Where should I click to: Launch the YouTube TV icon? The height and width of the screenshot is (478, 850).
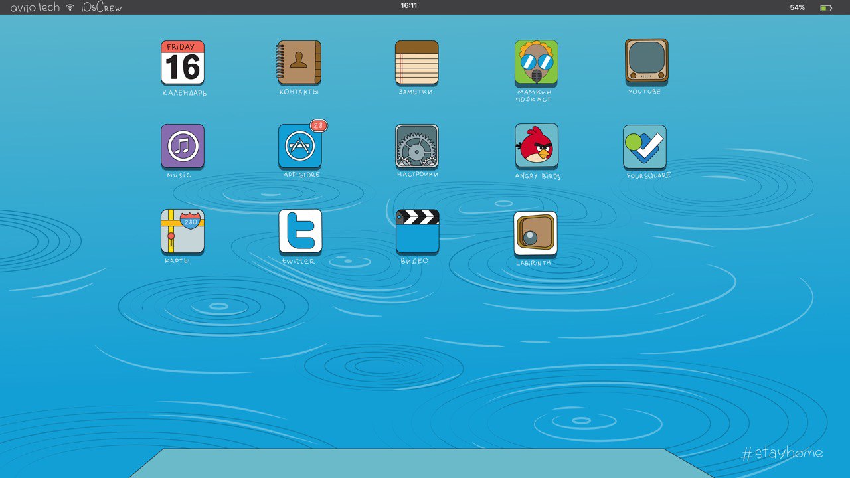tap(646, 61)
